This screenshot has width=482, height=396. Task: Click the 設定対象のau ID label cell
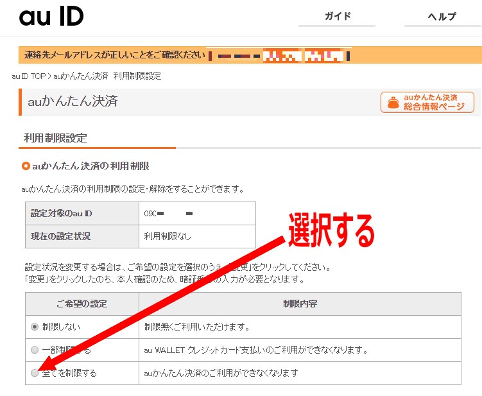(x=82, y=213)
